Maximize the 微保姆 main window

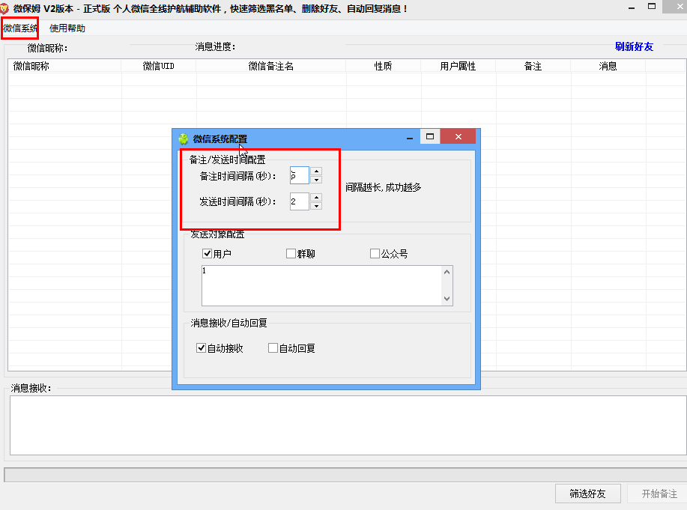click(x=652, y=7)
